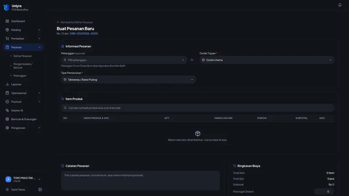
Task: Open Pilih pelanggan dropdown
Action: coord(124,60)
